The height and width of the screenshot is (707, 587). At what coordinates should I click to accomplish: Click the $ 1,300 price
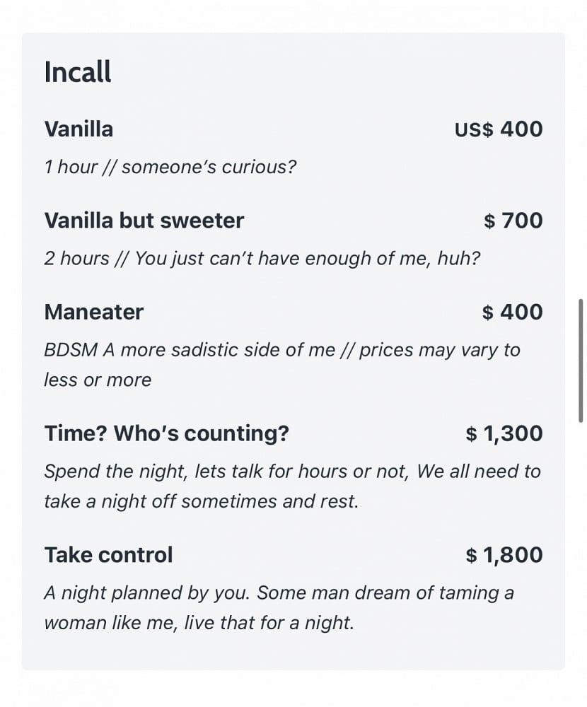click(504, 434)
